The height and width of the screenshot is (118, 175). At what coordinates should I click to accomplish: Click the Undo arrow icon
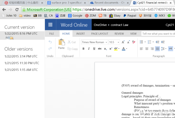pyautogui.click(x=50, y=42)
